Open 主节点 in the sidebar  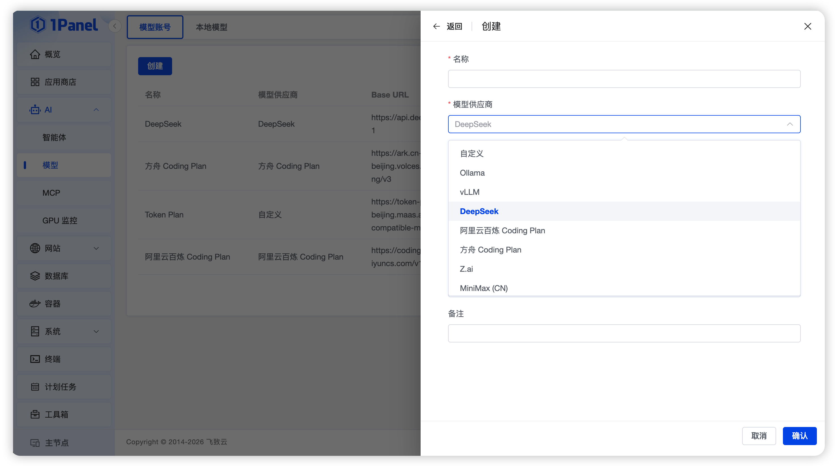tap(64, 443)
